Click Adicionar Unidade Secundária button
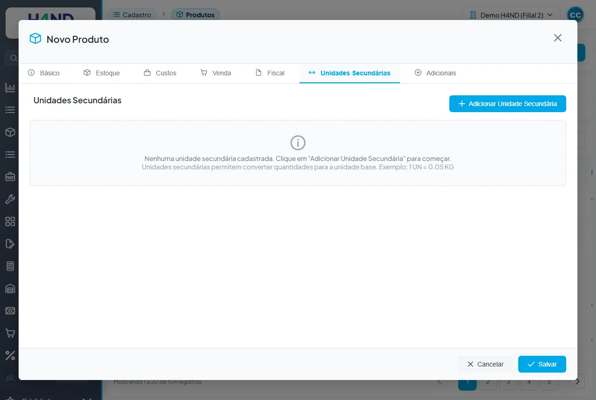The height and width of the screenshot is (400, 596). pyautogui.click(x=508, y=104)
